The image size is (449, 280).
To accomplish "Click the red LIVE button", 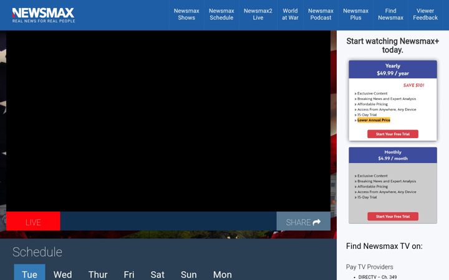I will (33, 221).
